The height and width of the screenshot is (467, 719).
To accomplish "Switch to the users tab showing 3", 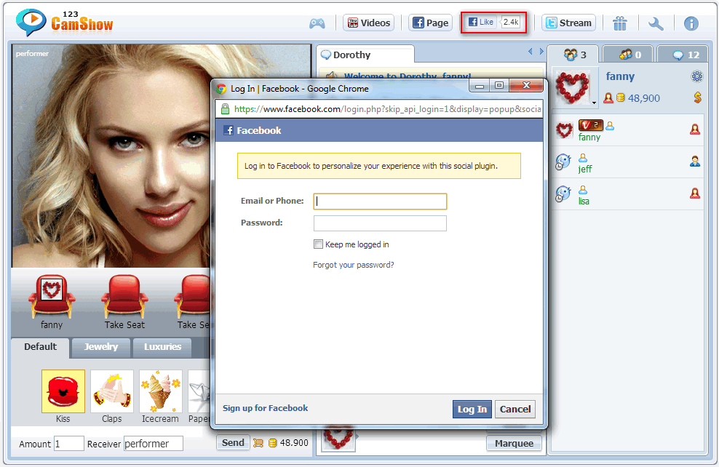I will point(573,55).
